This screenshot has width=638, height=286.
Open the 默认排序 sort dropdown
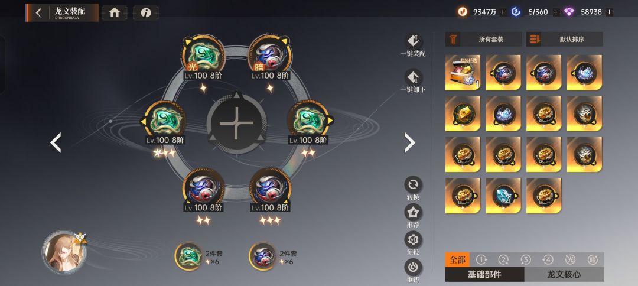564,40
